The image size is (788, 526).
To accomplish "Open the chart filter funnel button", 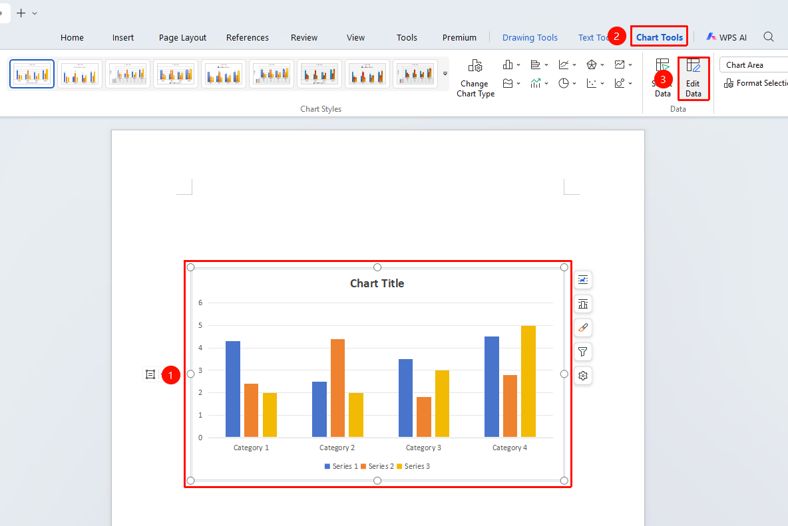I will pyautogui.click(x=583, y=352).
